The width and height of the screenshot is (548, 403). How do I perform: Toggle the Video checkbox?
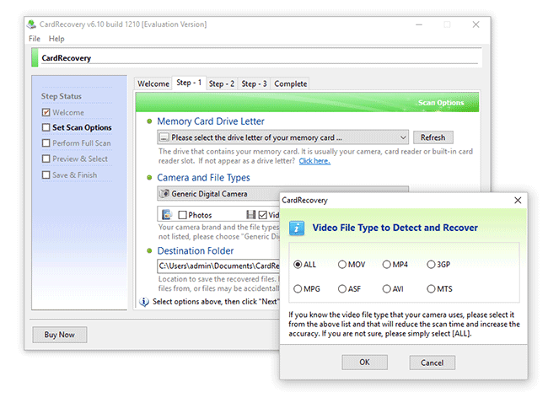click(x=263, y=215)
